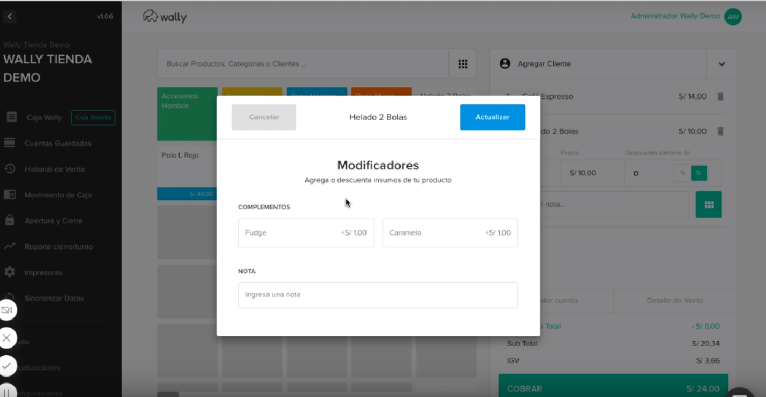
Task: Click the COBRAR payment button
Action: coord(613,388)
